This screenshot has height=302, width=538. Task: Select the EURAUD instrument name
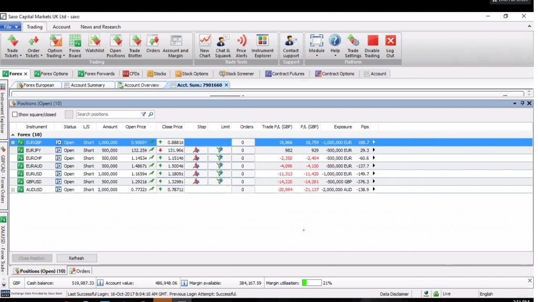click(x=34, y=166)
